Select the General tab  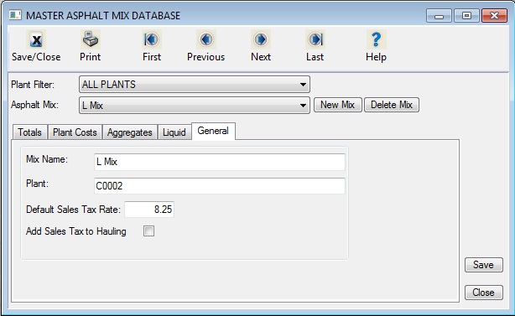coord(213,131)
